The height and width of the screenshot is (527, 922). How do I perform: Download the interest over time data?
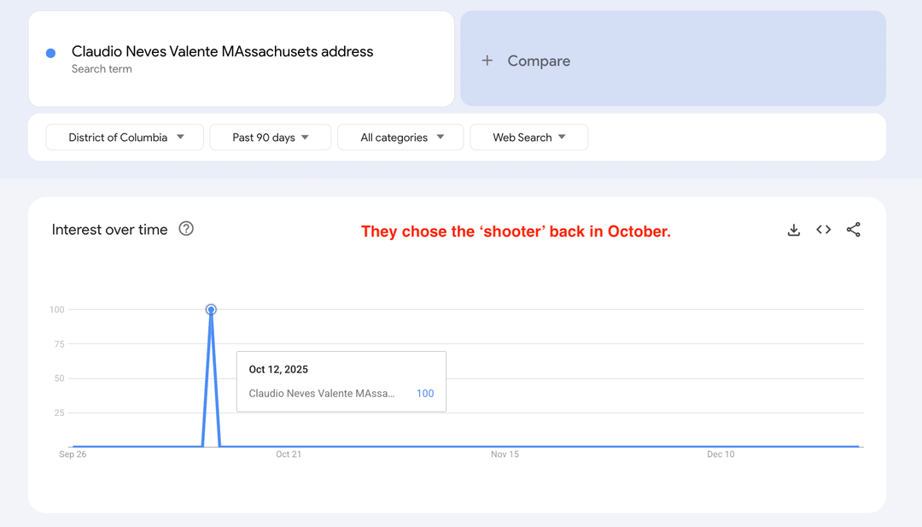[794, 230]
